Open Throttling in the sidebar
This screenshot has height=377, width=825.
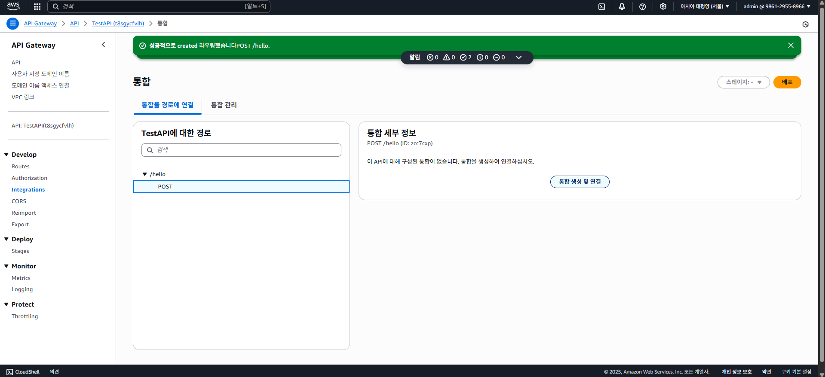tap(25, 316)
